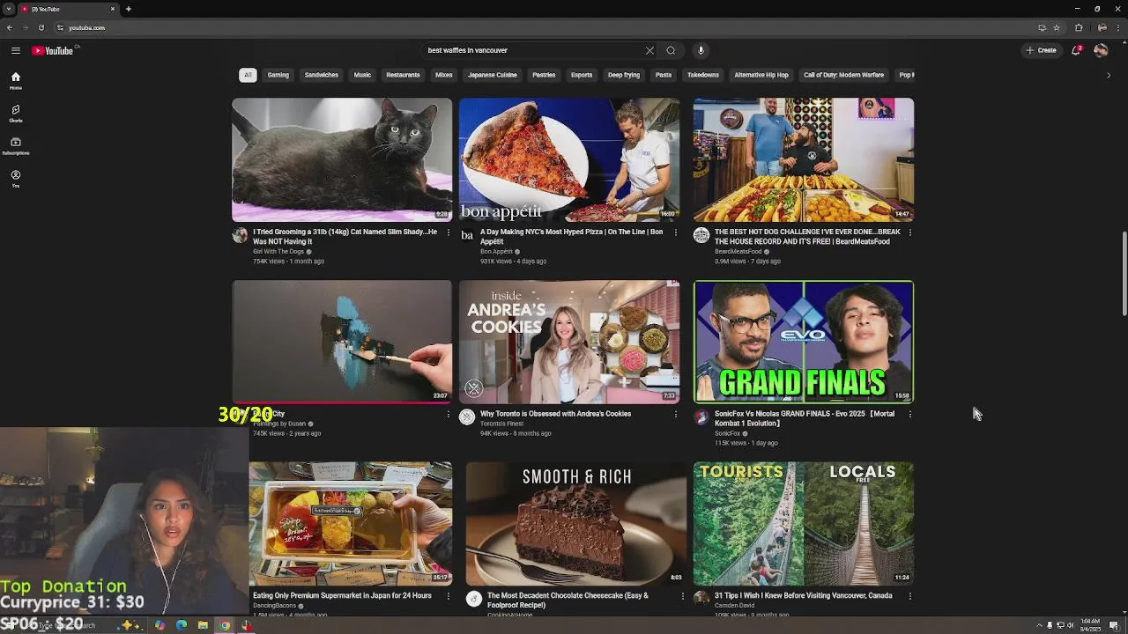Click Bon Appétit channel avatar
1128x634 pixels.
[467, 235]
